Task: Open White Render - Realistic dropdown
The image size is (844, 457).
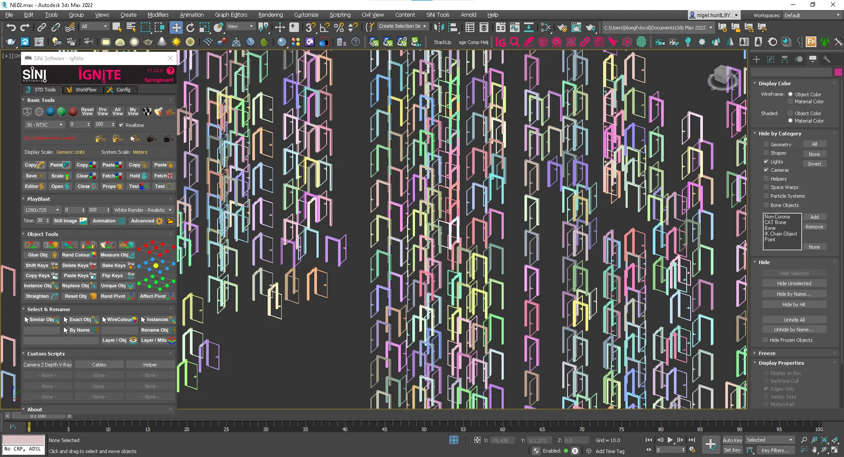Action: click(143, 210)
